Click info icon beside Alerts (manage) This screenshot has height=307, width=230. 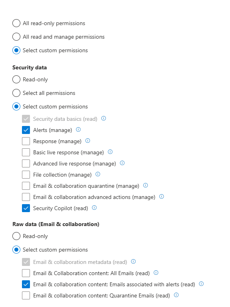click(78, 130)
